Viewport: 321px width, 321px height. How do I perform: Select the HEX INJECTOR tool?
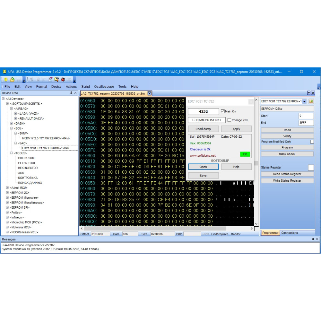coord(28,168)
